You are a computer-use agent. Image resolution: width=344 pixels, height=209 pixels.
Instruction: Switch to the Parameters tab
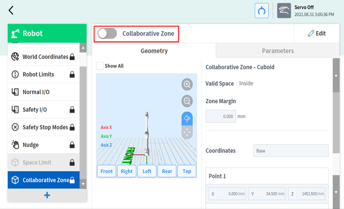coord(278,51)
